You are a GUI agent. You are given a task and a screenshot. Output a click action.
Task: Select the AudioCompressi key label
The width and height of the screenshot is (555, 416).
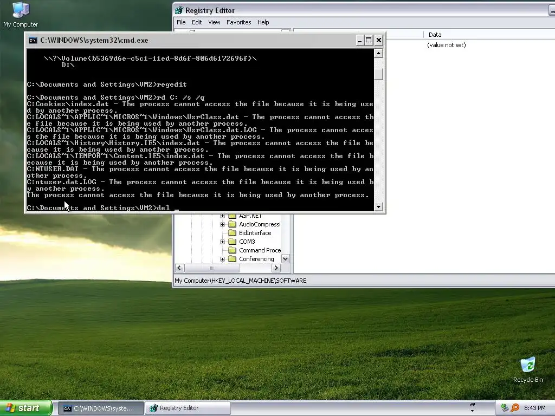[260, 224]
